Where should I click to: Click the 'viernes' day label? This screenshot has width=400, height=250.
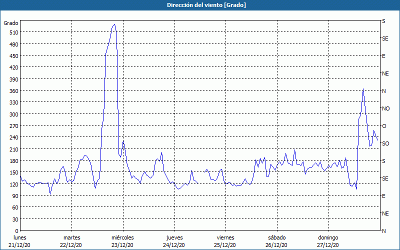click(x=225, y=237)
